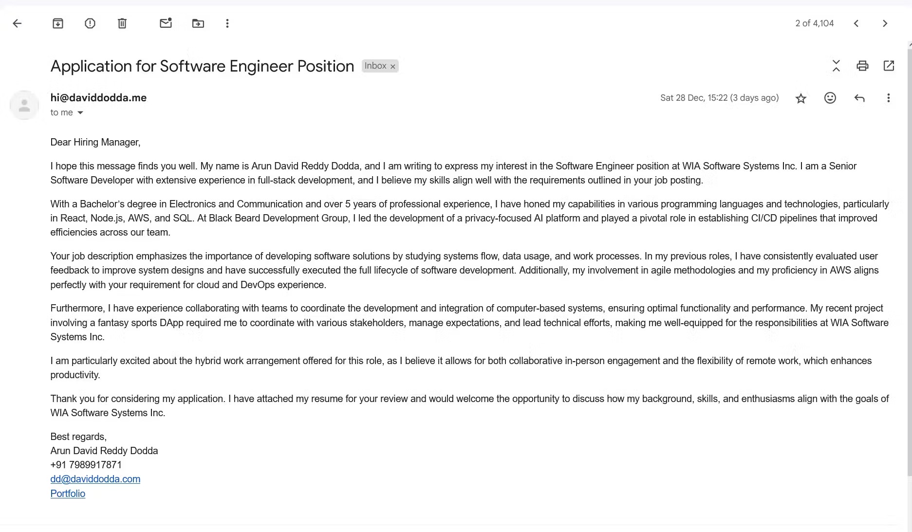Add an emoji reaction to the message
Image resolution: width=912 pixels, height=532 pixels.
pyautogui.click(x=830, y=98)
